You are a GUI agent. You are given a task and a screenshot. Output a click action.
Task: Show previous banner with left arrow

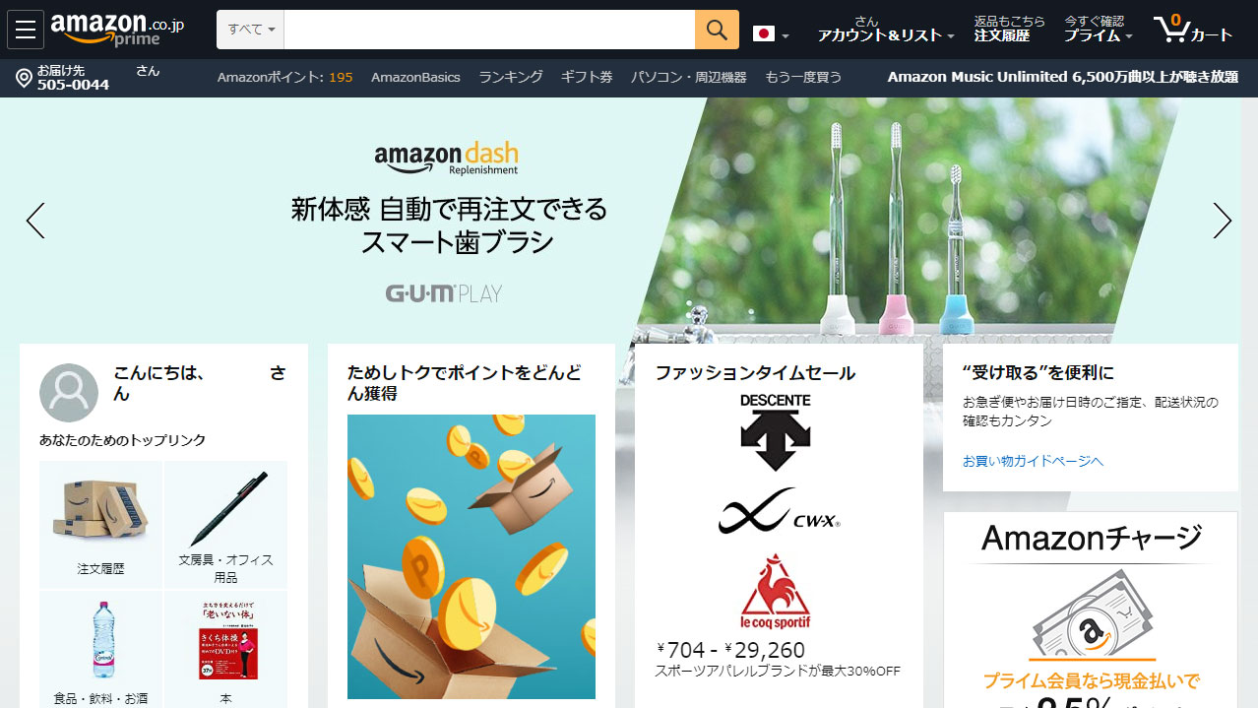tap(35, 221)
